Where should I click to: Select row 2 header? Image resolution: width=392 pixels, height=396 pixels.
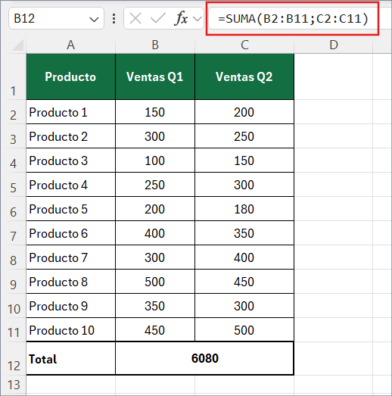click(x=13, y=112)
